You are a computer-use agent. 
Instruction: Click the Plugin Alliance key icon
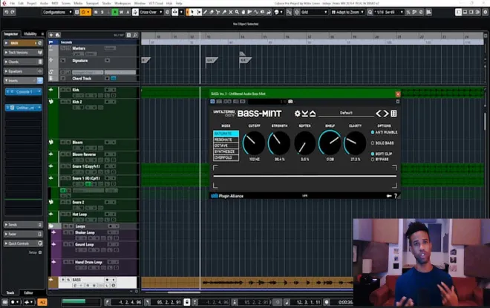click(x=389, y=196)
